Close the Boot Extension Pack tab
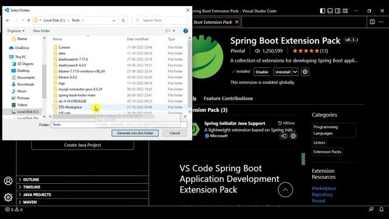The width and height of the screenshot is (389, 219). pyautogui.click(x=236, y=22)
